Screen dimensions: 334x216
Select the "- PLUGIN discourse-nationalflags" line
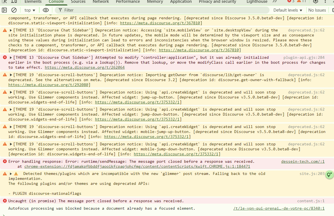[45, 194]
